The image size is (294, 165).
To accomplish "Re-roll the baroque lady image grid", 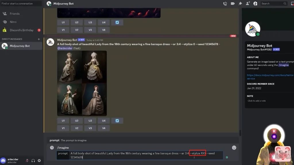I will (x=117, y=121).
